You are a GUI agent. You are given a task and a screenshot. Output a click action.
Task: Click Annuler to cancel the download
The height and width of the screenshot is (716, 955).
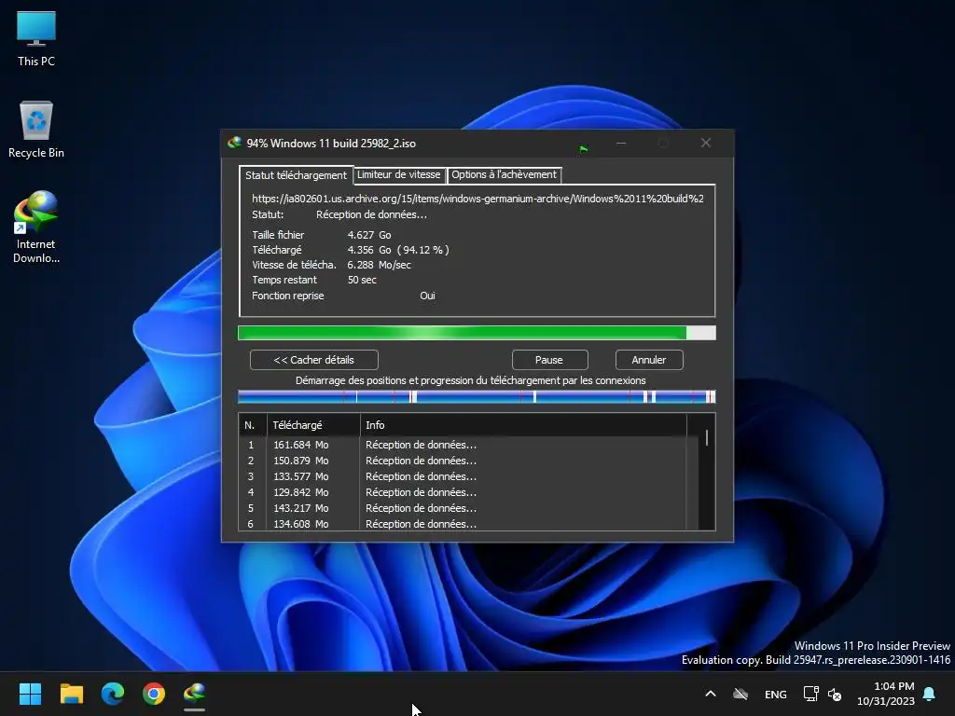tap(649, 360)
